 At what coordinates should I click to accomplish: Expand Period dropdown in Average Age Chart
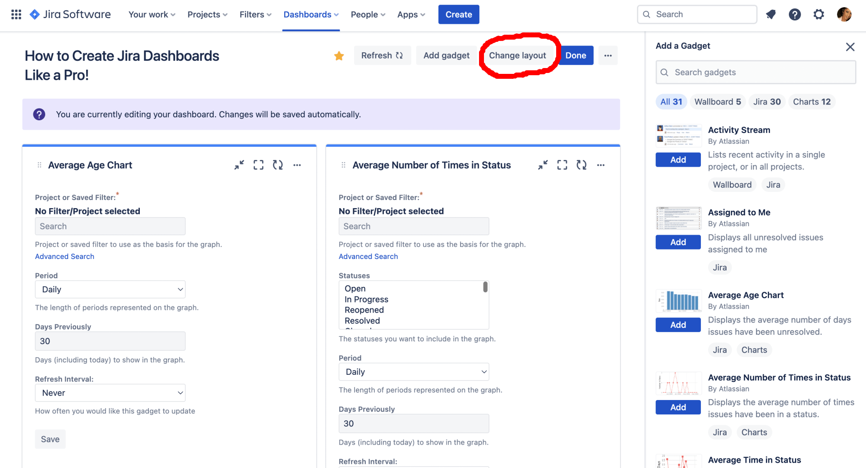coord(110,290)
